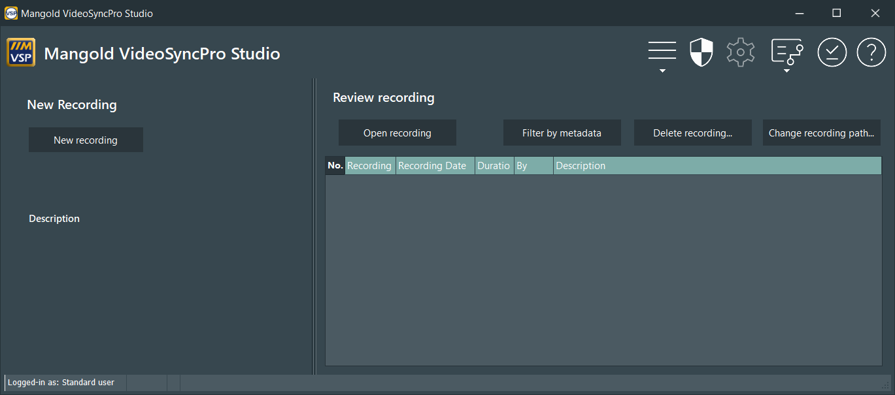Click the checkmark circle icon
895x395 pixels.
click(832, 52)
